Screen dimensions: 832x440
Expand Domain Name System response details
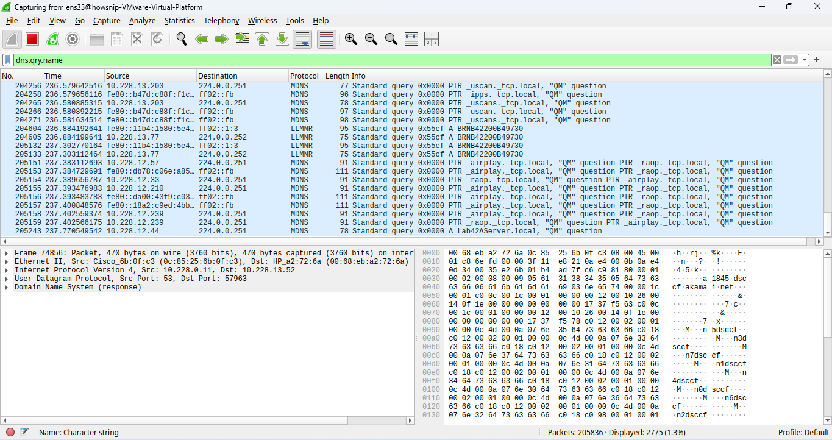click(6, 287)
